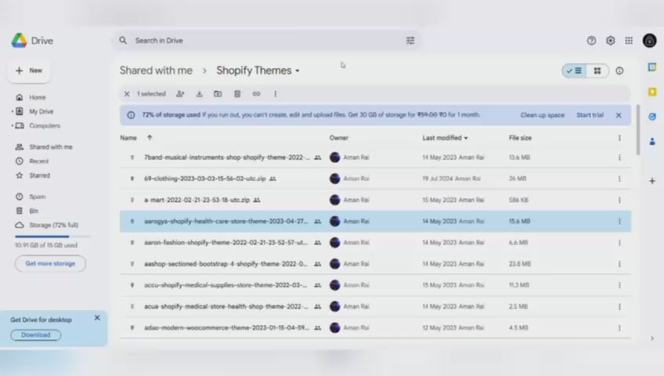
Task: Expand Computers tree
Action: point(12,126)
